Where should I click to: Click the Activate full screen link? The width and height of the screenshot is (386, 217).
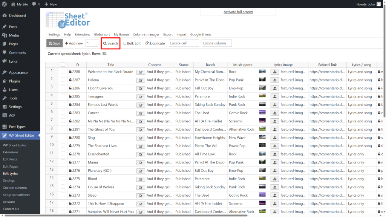[x=238, y=12]
